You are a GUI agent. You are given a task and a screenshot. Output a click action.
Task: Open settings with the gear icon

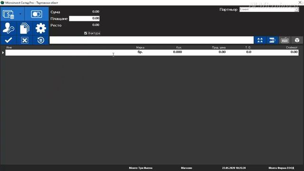click(41, 28)
